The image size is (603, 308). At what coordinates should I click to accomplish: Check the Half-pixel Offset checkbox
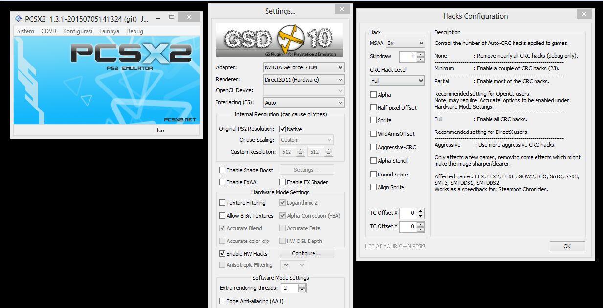(374, 108)
